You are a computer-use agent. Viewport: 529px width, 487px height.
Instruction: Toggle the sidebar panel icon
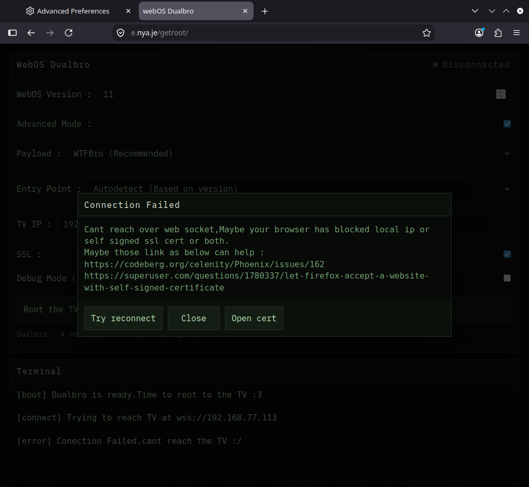(12, 33)
